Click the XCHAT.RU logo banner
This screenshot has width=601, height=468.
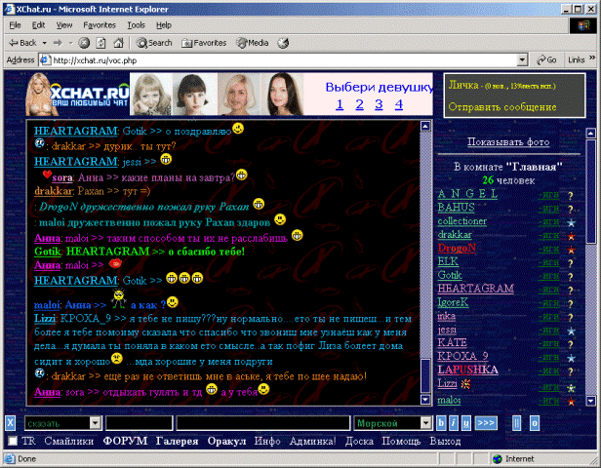pos(77,94)
